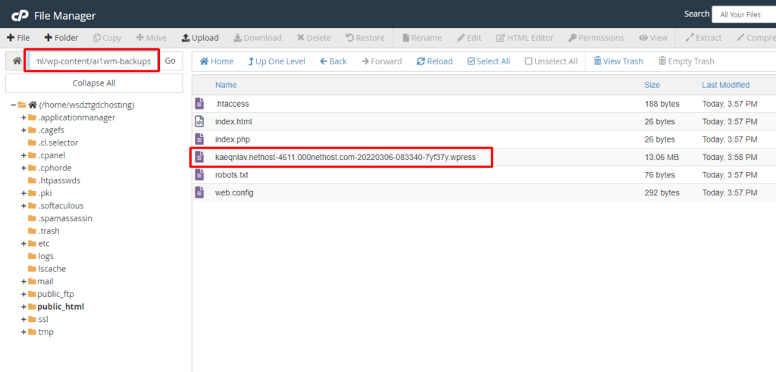Collapse the root home directory node
Screen dimensions: 776x372
point(14,105)
